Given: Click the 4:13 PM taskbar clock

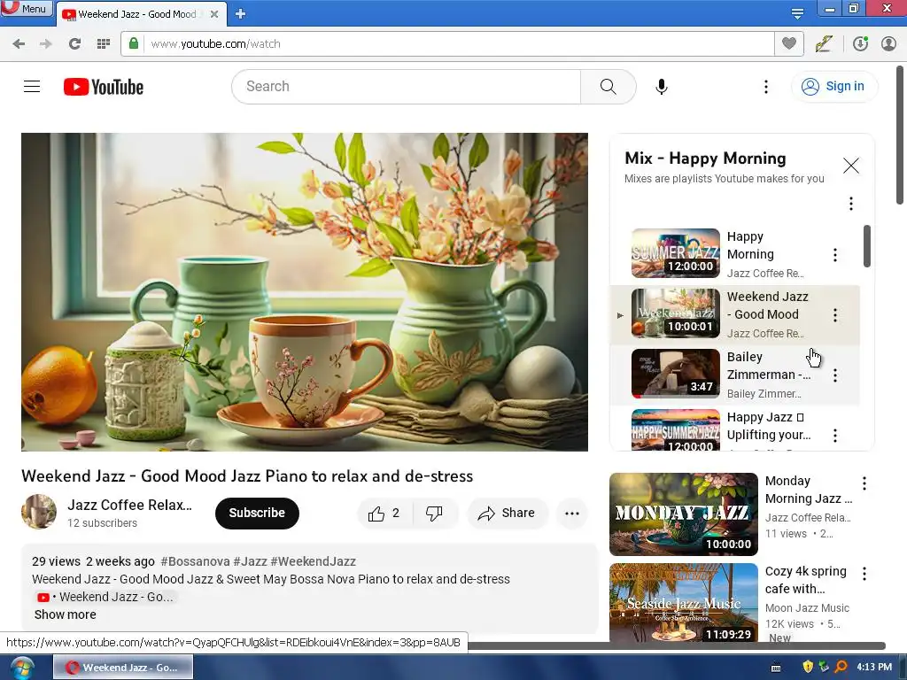Looking at the screenshot, I should [874, 668].
